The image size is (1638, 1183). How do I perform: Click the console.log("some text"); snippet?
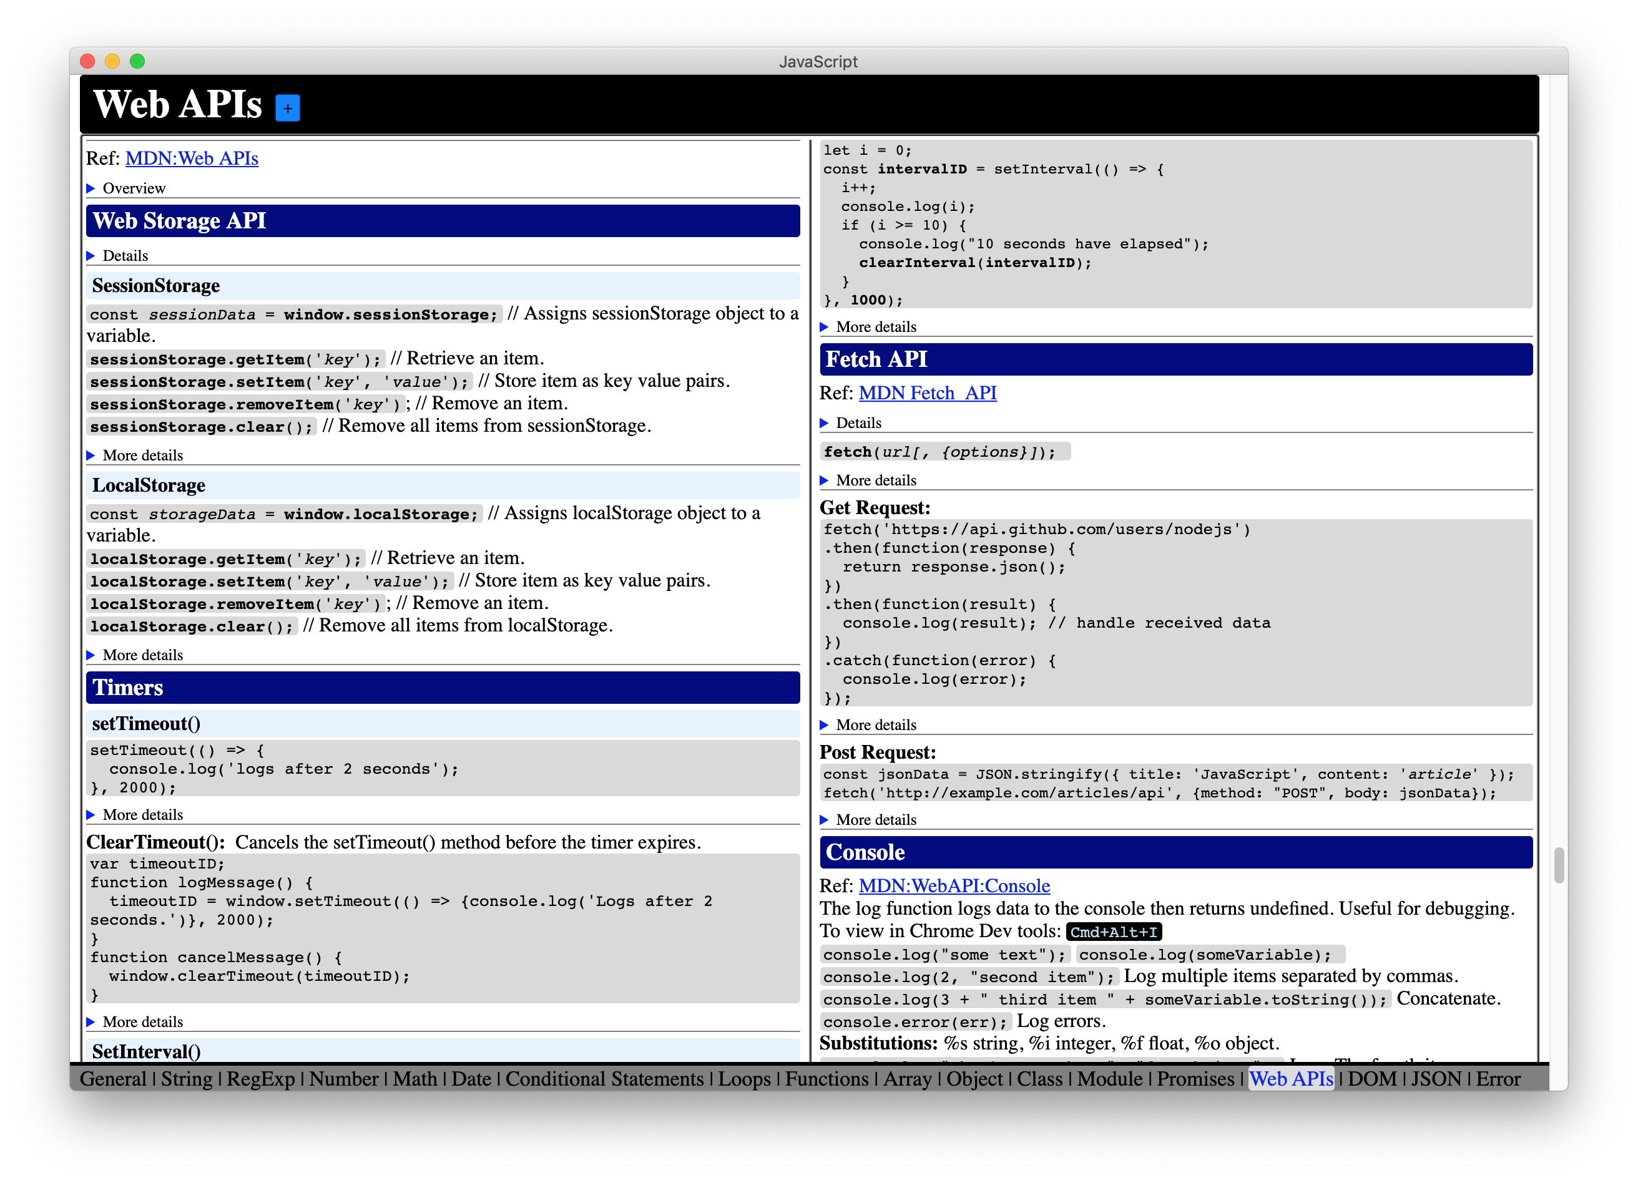pos(944,955)
